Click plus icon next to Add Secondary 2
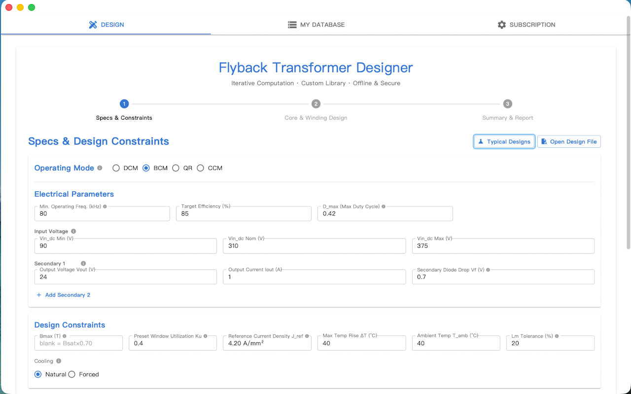This screenshot has height=394, width=631. pyautogui.click(x=39, y=295)
